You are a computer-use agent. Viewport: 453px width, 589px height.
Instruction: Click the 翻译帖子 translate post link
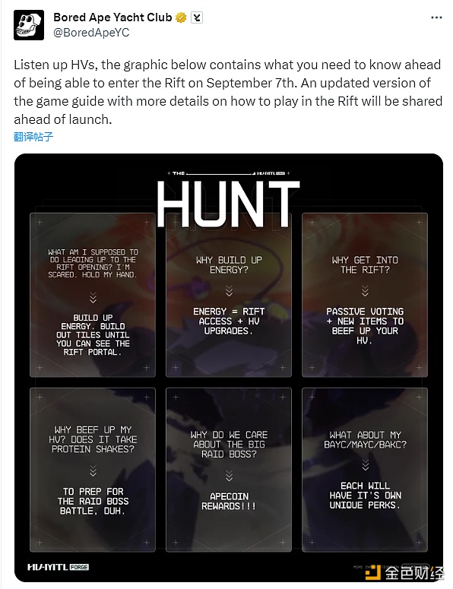[33, 137]
